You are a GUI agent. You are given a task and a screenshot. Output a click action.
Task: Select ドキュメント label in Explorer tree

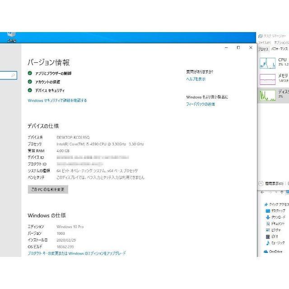click(x=278, y=224)
